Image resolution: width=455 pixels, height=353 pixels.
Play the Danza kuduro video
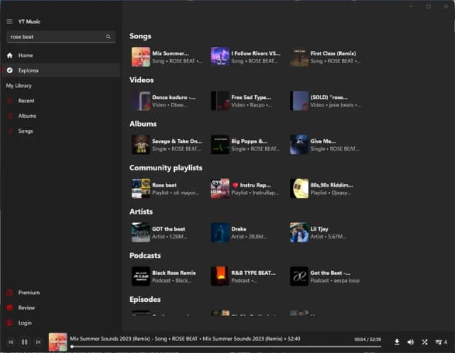pos(167,101)
